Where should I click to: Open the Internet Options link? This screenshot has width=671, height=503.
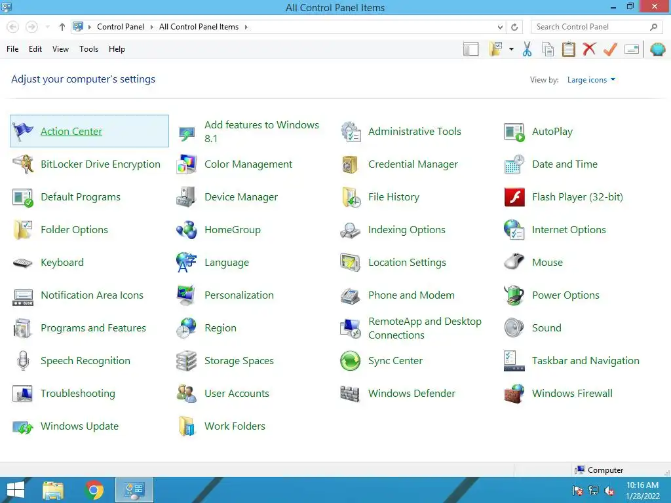(569, 230)
